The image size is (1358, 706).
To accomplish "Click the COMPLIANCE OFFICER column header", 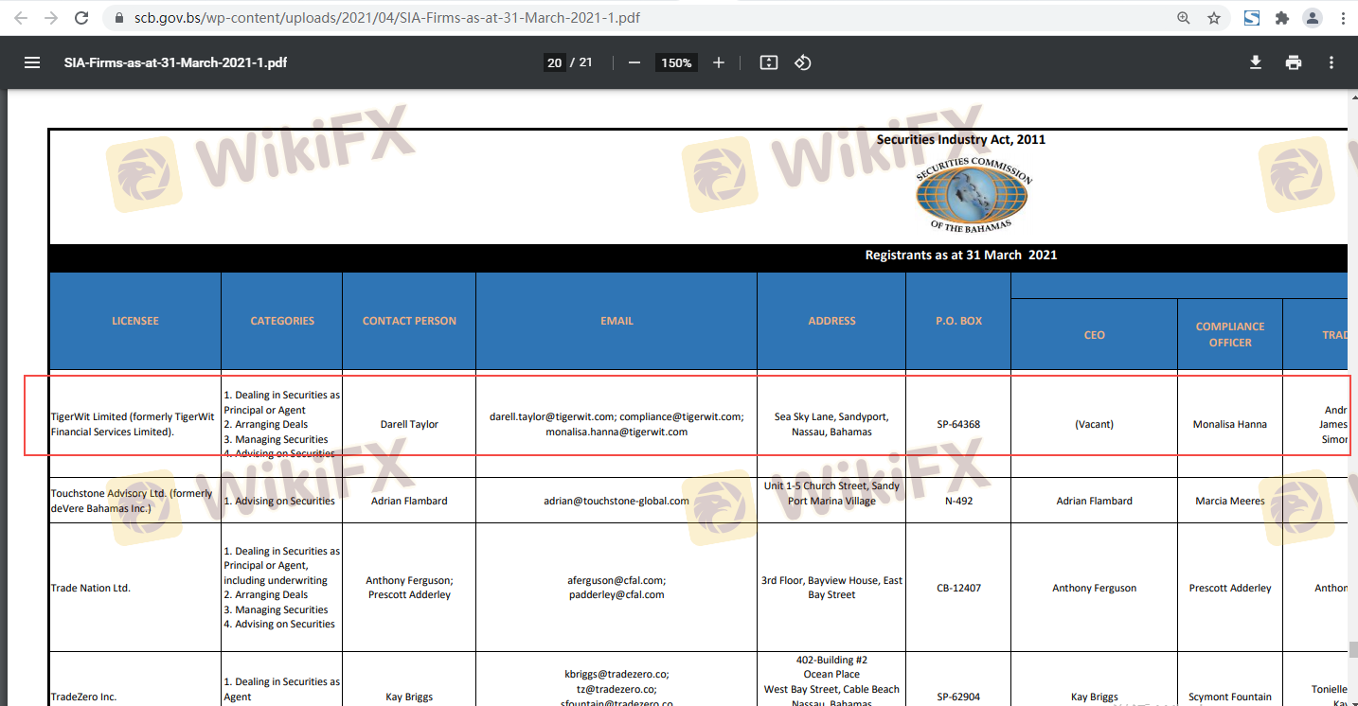I will (1230, 334).
